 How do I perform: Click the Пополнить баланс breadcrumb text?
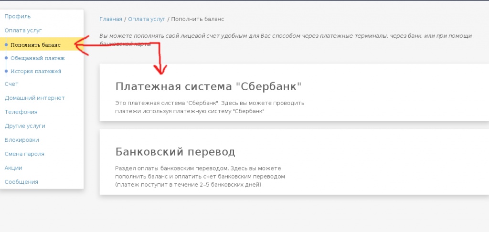tap(198, 19)
